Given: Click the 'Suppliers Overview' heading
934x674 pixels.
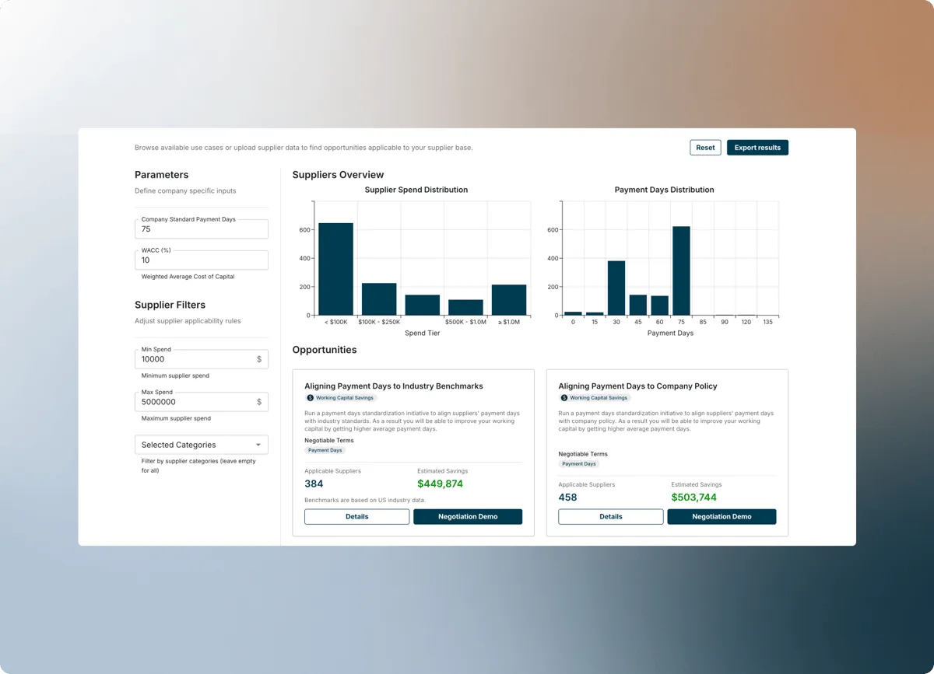Looking at the screenshot, I should point(338,175).
